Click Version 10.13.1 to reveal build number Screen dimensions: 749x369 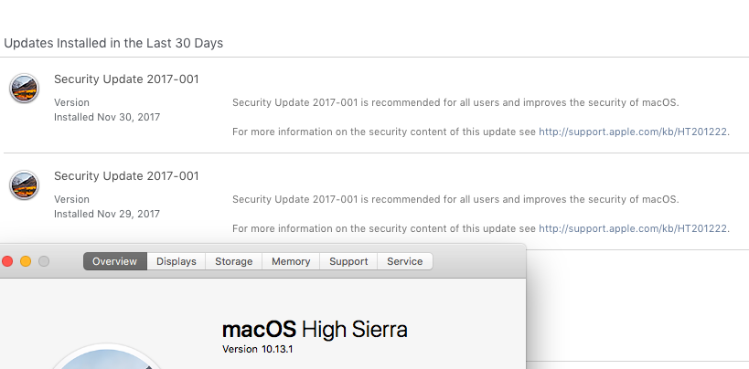coord(258,349)
